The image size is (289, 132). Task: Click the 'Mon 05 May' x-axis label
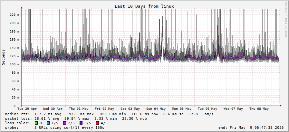tap(182, 109)
